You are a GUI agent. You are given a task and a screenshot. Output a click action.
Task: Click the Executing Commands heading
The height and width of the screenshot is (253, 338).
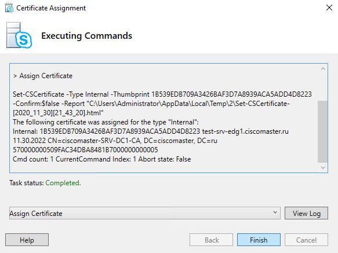[x=86, y=36]
